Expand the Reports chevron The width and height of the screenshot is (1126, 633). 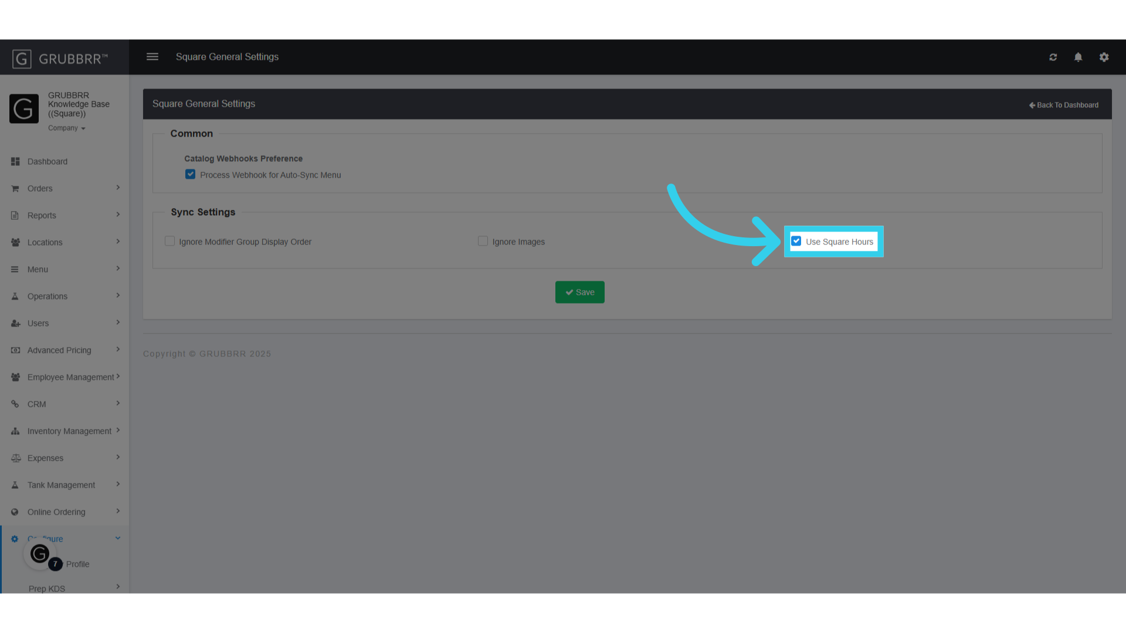click(118, 215)
